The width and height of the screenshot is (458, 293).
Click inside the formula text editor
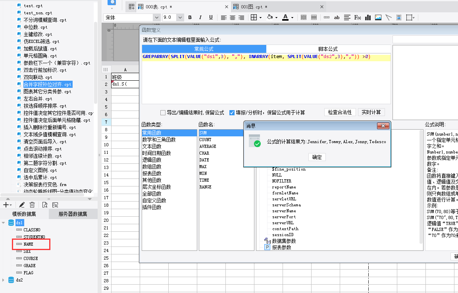266,79
